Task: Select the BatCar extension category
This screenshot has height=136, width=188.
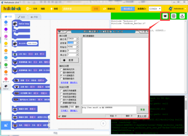Action: coord(6,87)
